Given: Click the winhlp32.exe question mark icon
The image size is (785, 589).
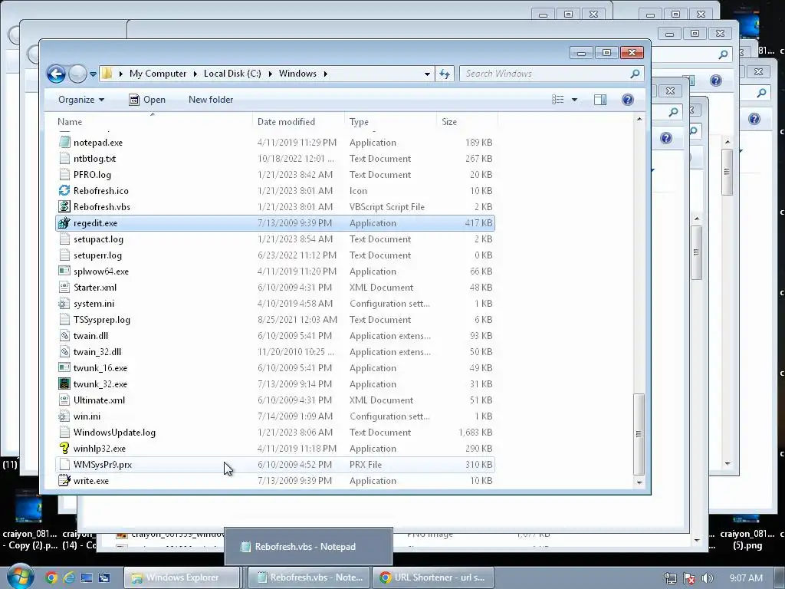Looking at the screenshot, I should (64, 448).
